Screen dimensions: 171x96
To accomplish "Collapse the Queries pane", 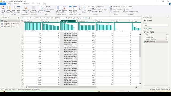I will click(x=19, y=17).
